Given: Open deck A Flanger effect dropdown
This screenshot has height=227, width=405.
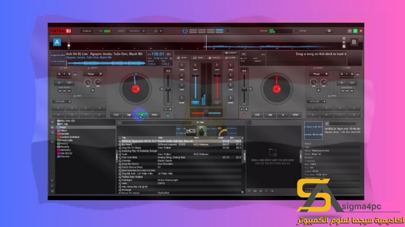Looking at the screenshot, I should click(x=93, y=74).
